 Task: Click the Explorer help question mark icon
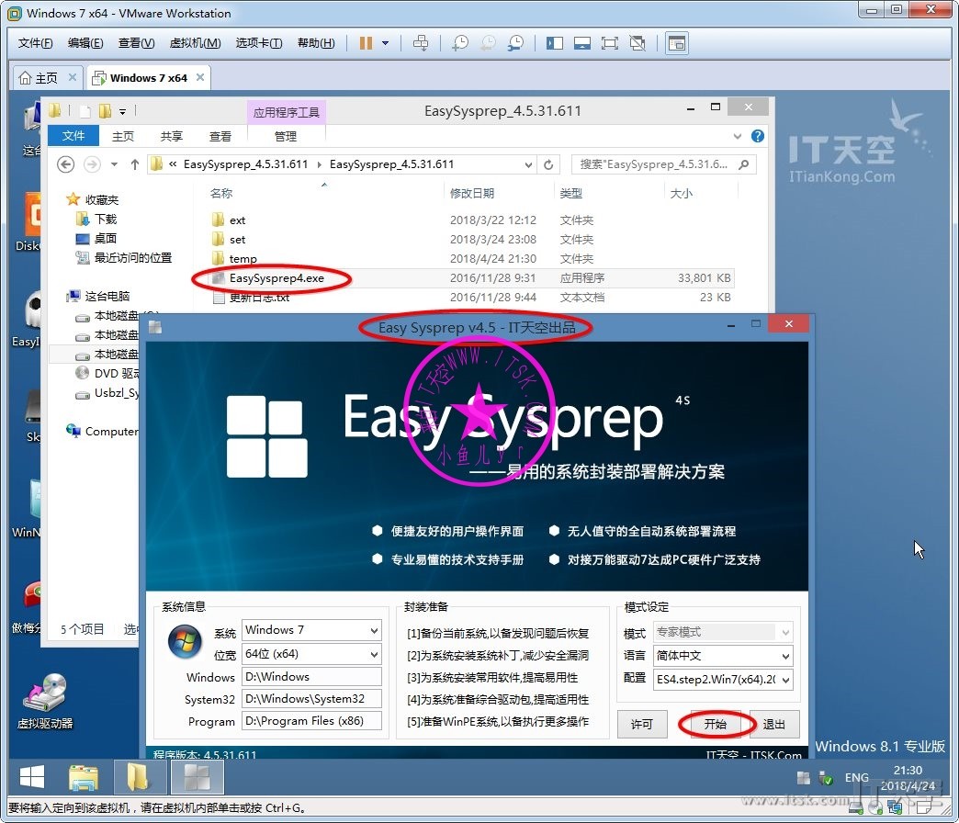coord(758,136)
